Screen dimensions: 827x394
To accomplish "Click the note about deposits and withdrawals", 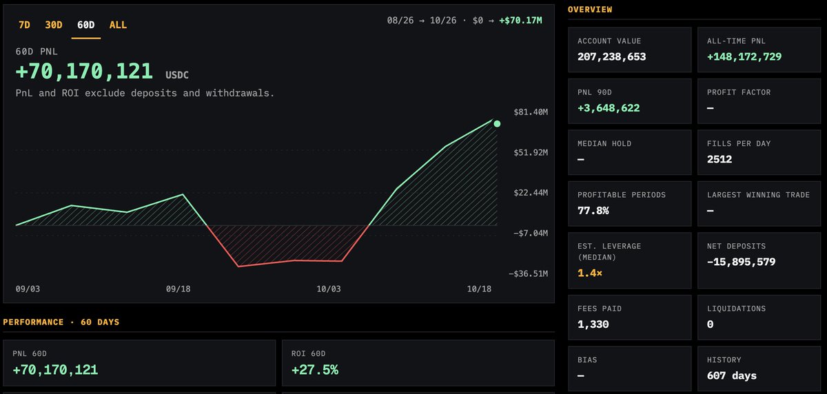I will coord(145,93).
